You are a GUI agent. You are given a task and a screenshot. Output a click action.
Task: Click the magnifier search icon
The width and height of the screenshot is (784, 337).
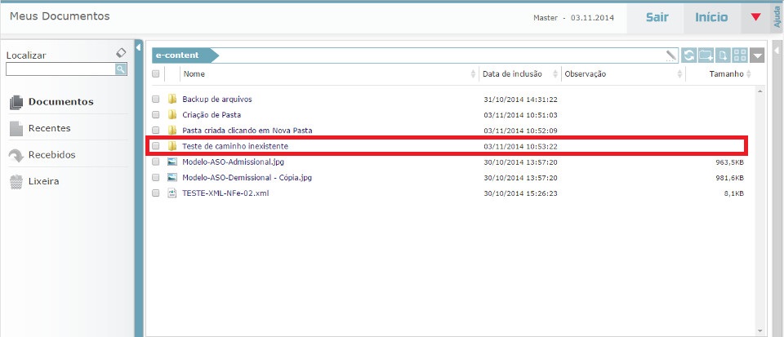click(x=121, y=69)
